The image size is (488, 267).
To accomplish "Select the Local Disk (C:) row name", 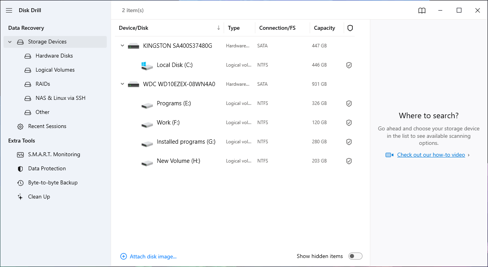I will click(x=175, y=65).
